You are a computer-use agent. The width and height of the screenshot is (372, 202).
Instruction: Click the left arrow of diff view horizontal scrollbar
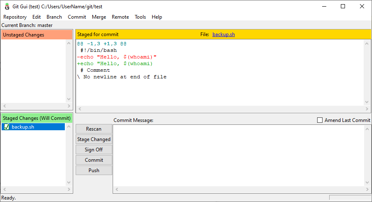point(80,109)
